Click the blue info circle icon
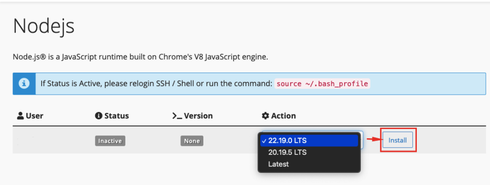This screenshot has width=490, height=185. pyautogui.click(x=24, y=84)
